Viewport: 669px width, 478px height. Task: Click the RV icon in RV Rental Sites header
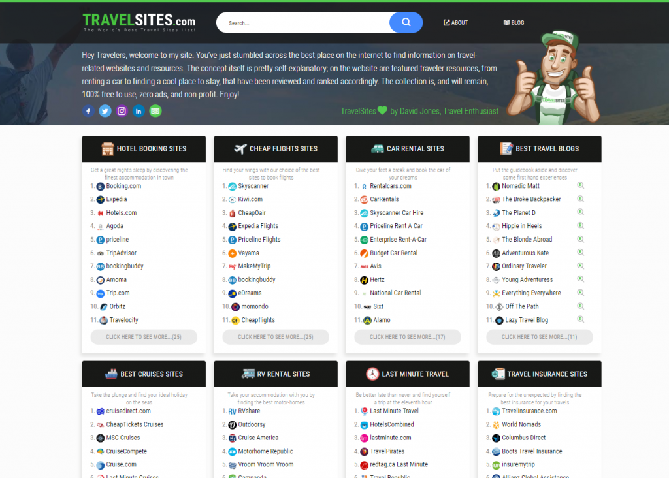(x=248, y=374)
